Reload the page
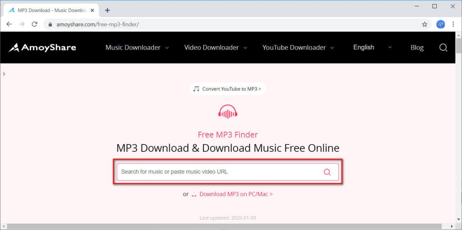This screenshot has height=230, width=462. (x=34, y=24)
